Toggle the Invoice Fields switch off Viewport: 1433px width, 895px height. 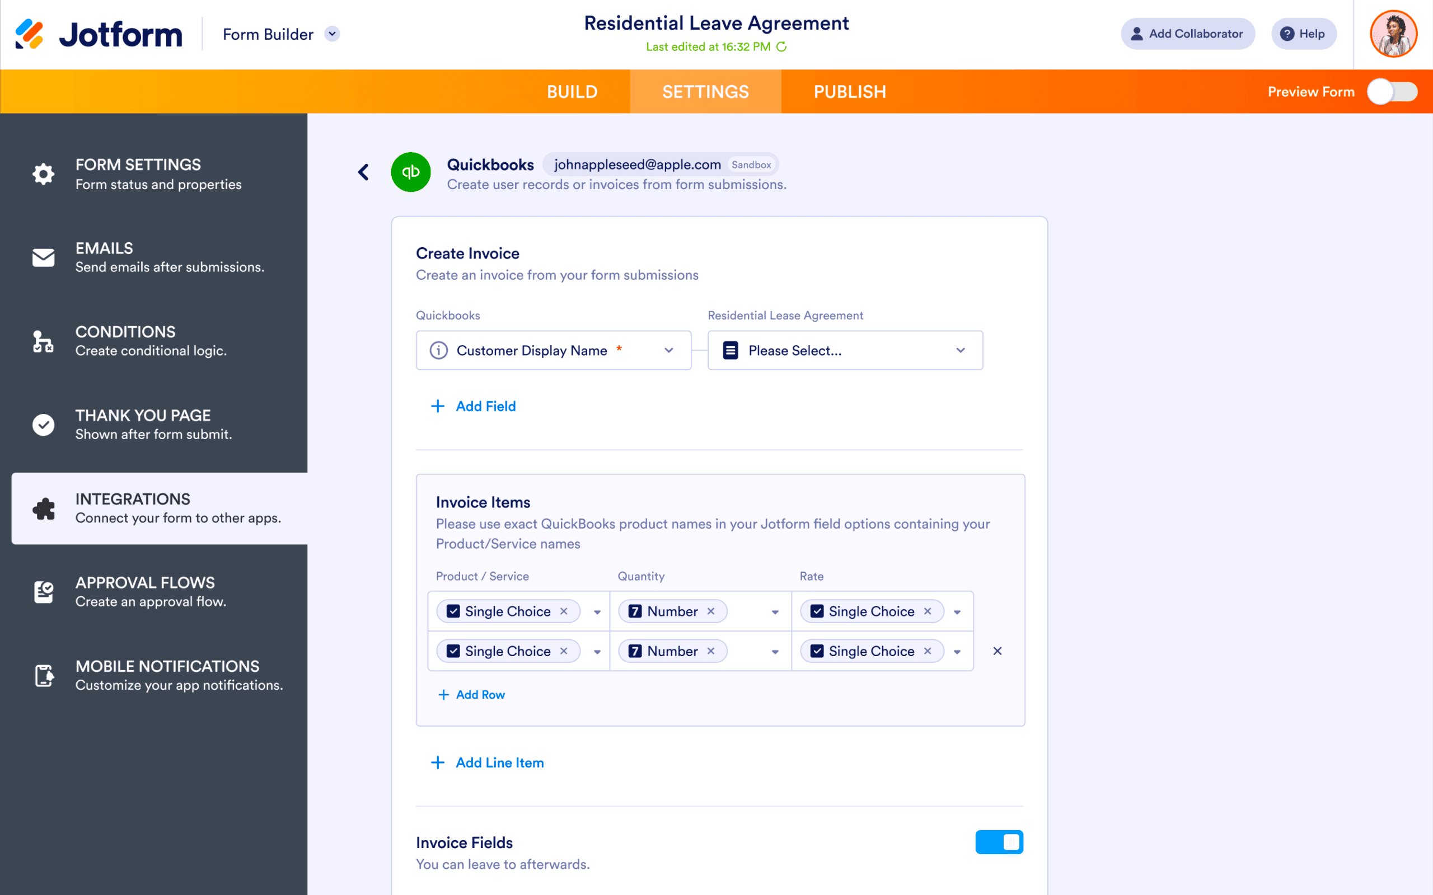999,842
